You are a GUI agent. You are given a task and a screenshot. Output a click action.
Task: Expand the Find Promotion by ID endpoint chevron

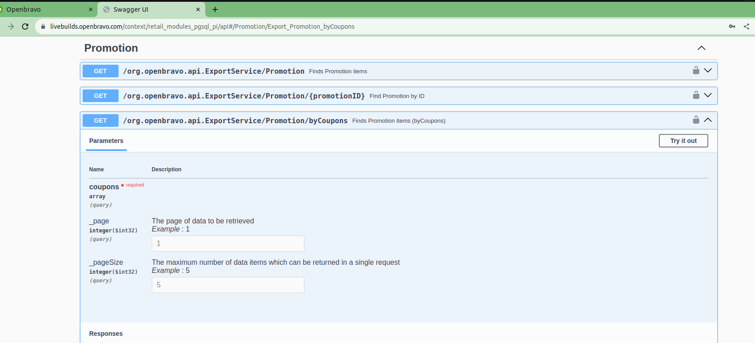point(708,95)
